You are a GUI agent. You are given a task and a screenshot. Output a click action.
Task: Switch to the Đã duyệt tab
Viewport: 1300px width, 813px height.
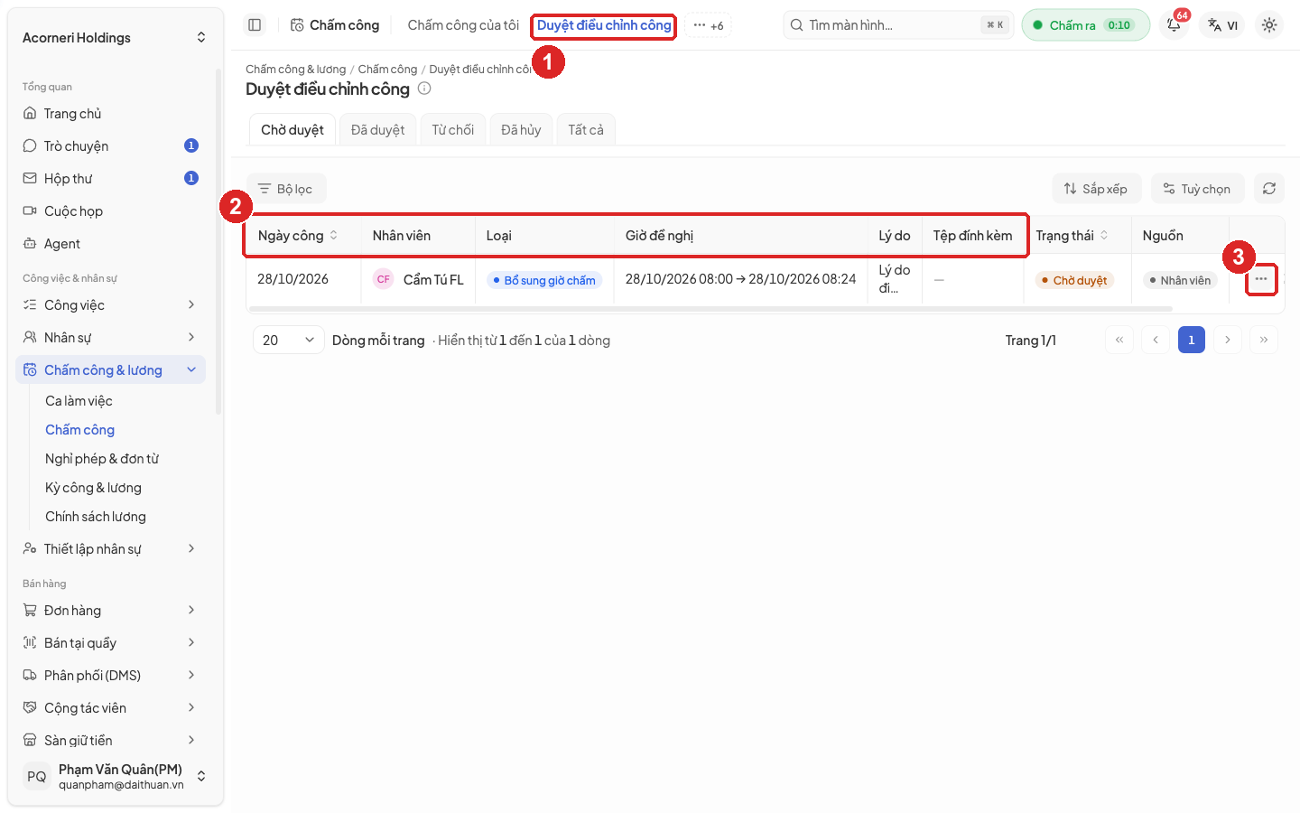(x=377, y=130)
